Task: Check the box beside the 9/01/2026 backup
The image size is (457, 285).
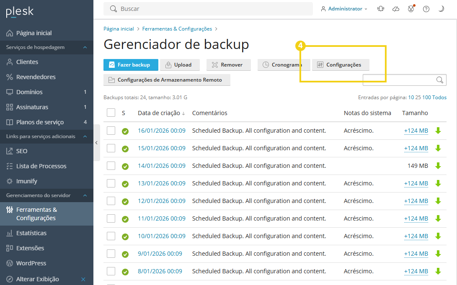Action: coord(111,254)
